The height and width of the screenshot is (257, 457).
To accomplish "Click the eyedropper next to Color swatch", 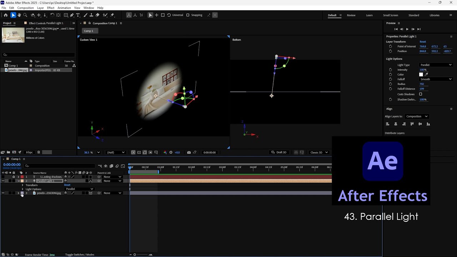I will point(426,75).
